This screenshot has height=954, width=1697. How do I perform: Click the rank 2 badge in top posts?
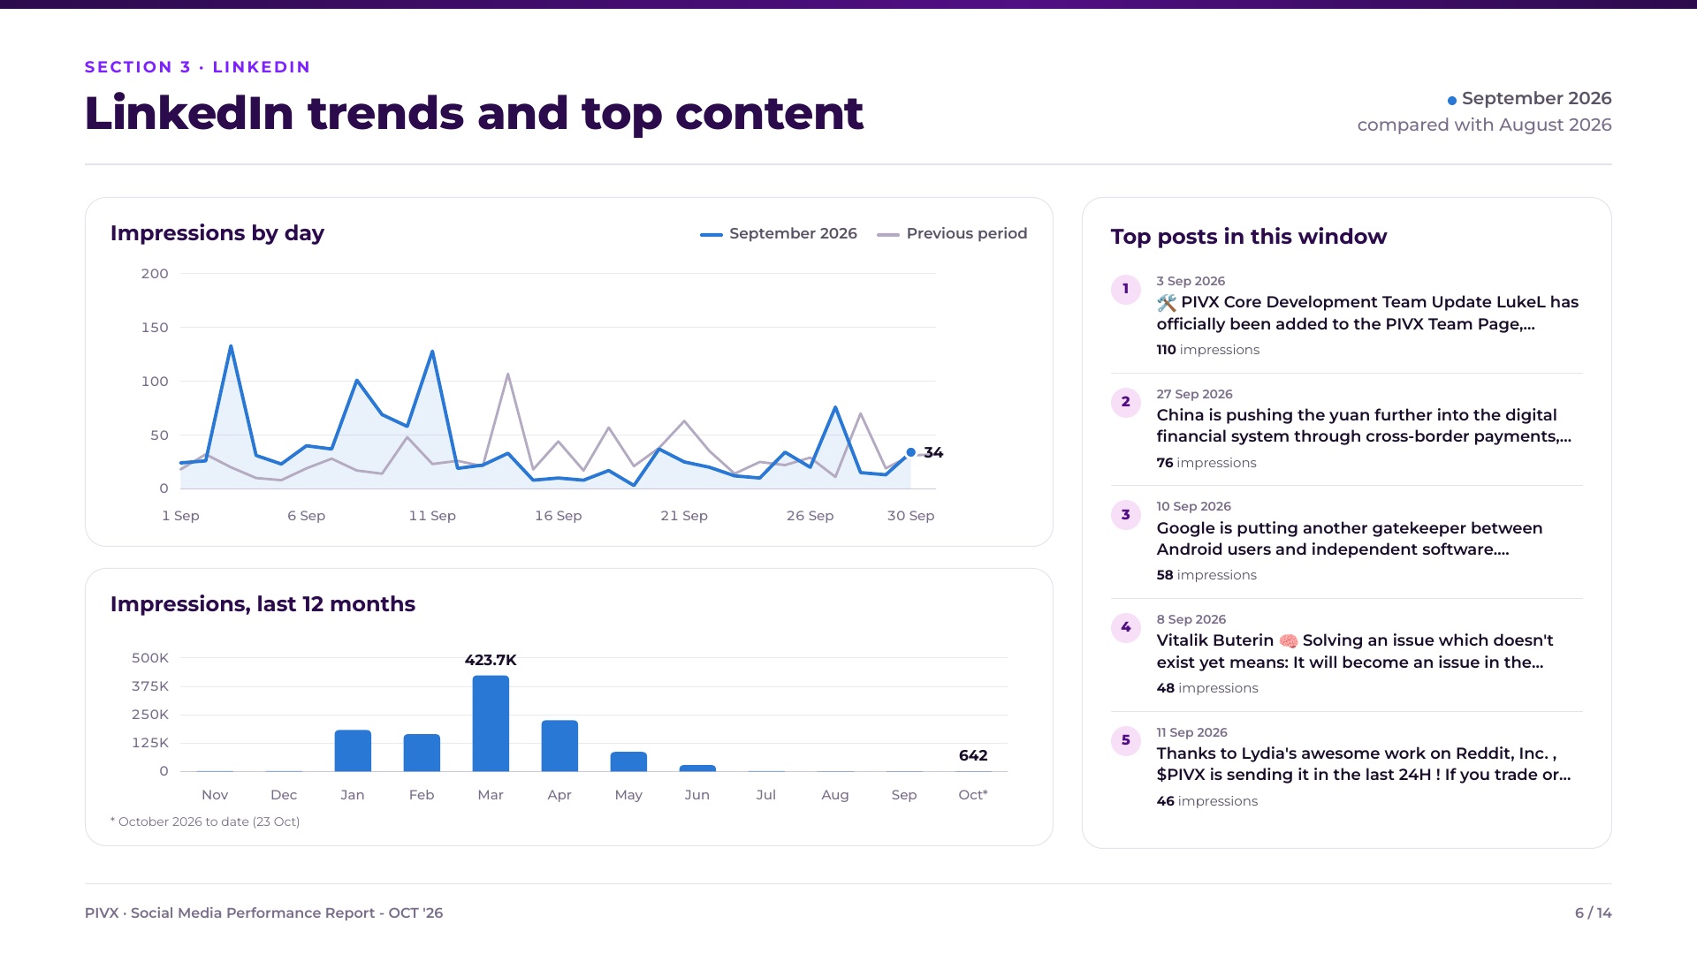point(1125,402)
